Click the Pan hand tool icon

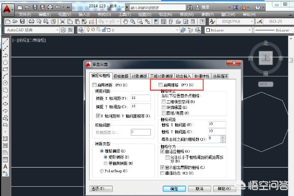coord(126,22)
